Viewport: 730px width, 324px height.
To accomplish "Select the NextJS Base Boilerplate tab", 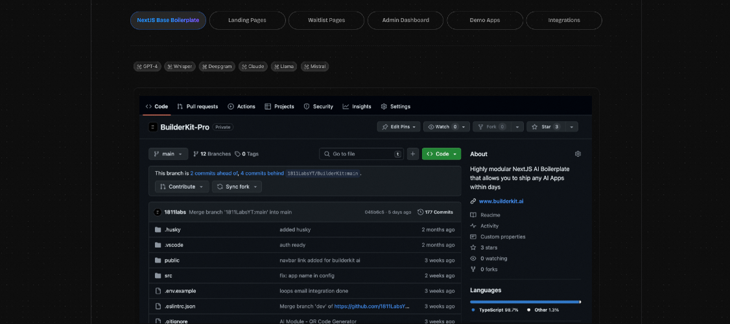I will [x=168, y=21].
